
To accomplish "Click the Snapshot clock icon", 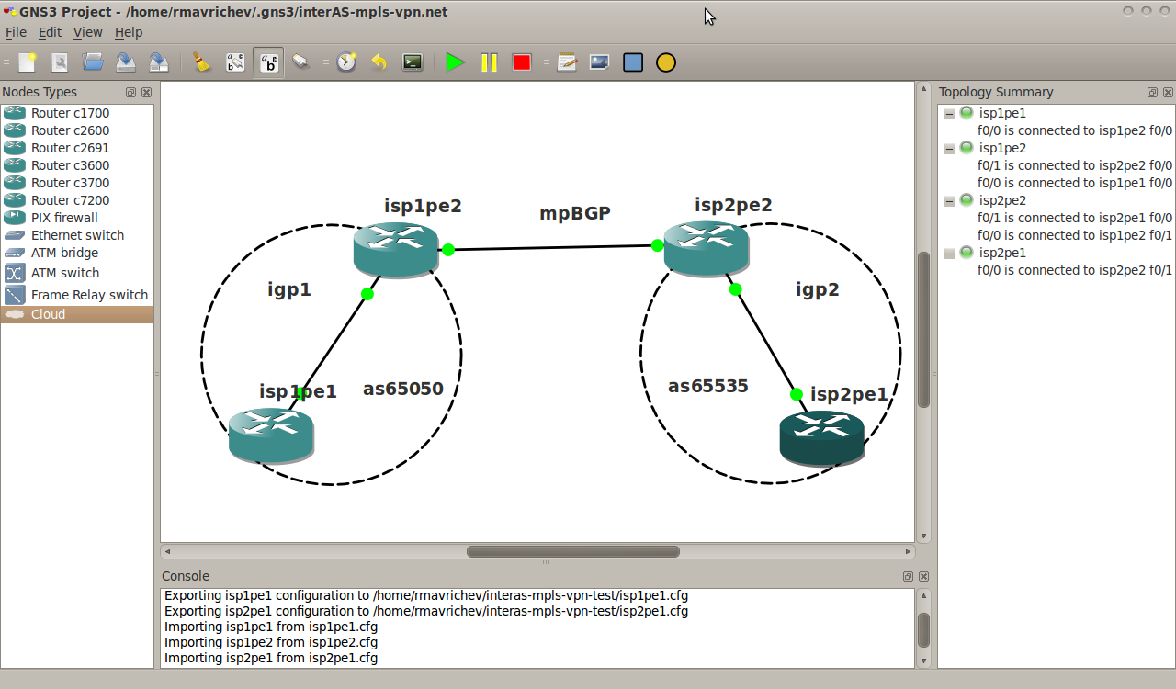I will (x=346, y=62).
